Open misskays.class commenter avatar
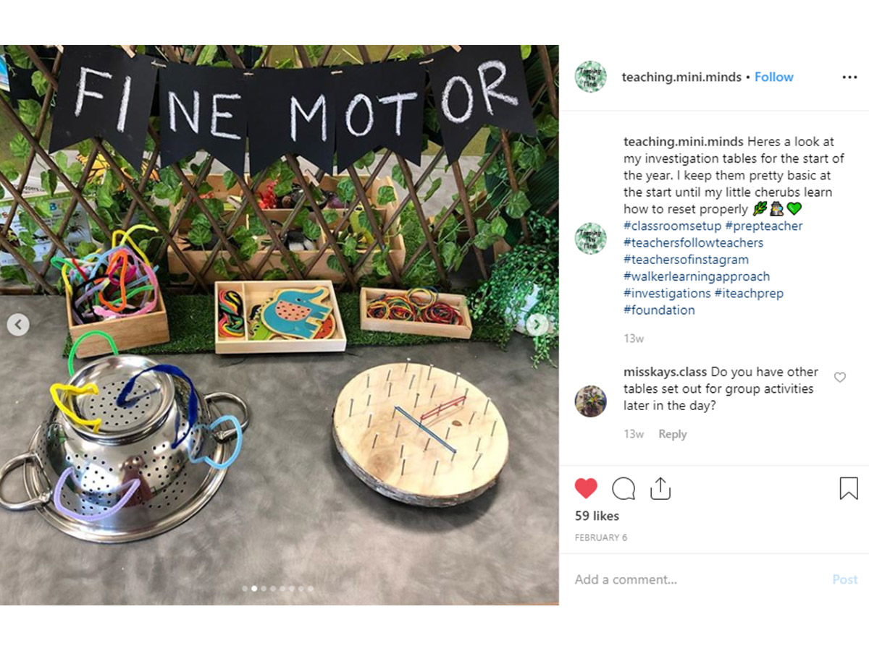Image resolution: width=869 pixels, height=651 pixels. tap(591, 401)
